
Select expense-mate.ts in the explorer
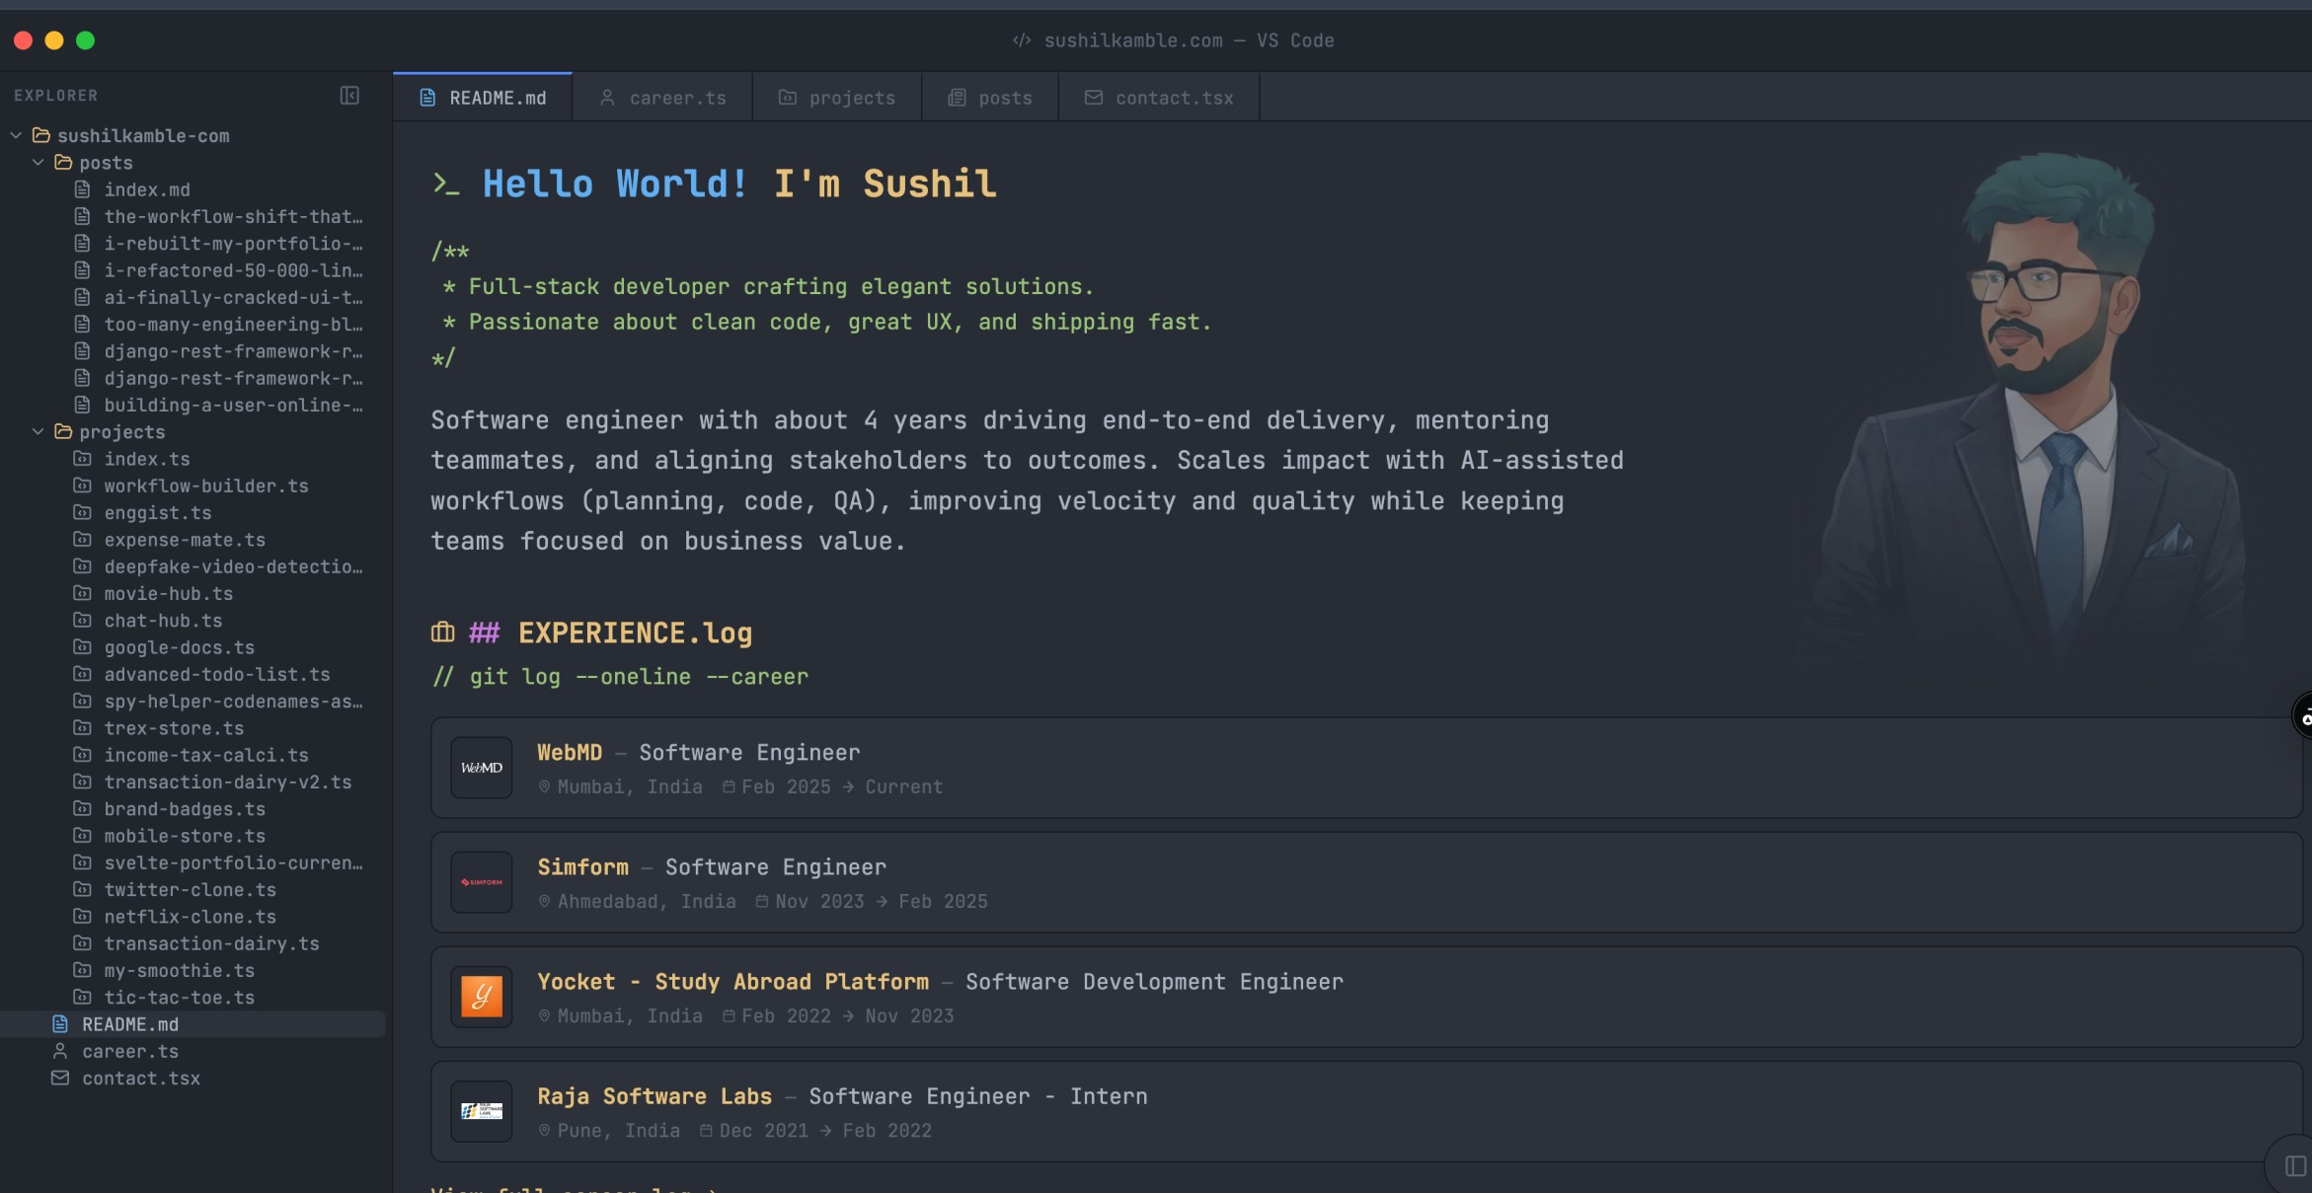click(185, 540)
